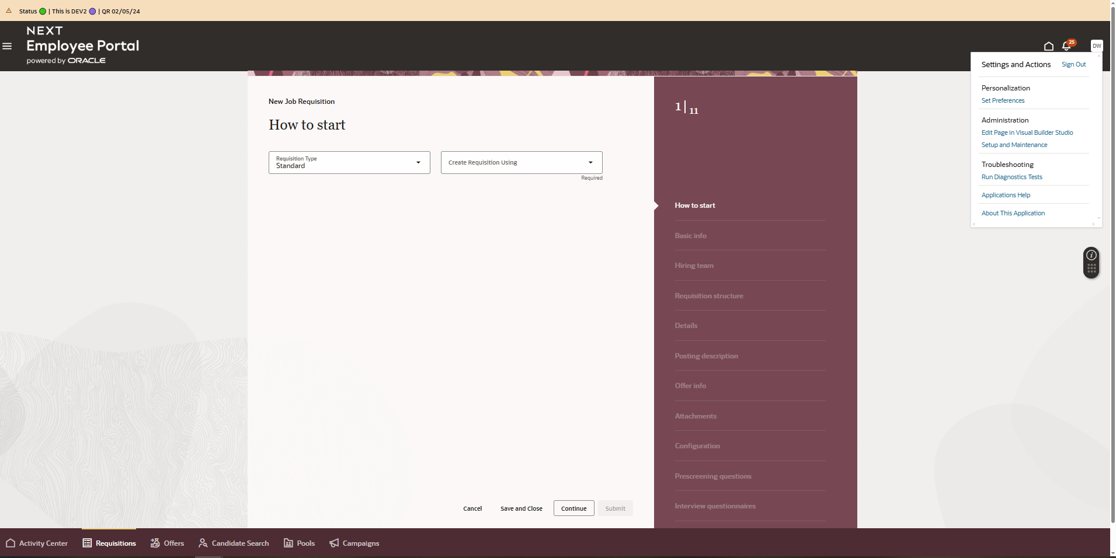1116x558 pixels.
Task: Switch to the Pools tab
Action: [x=299, y=543]
